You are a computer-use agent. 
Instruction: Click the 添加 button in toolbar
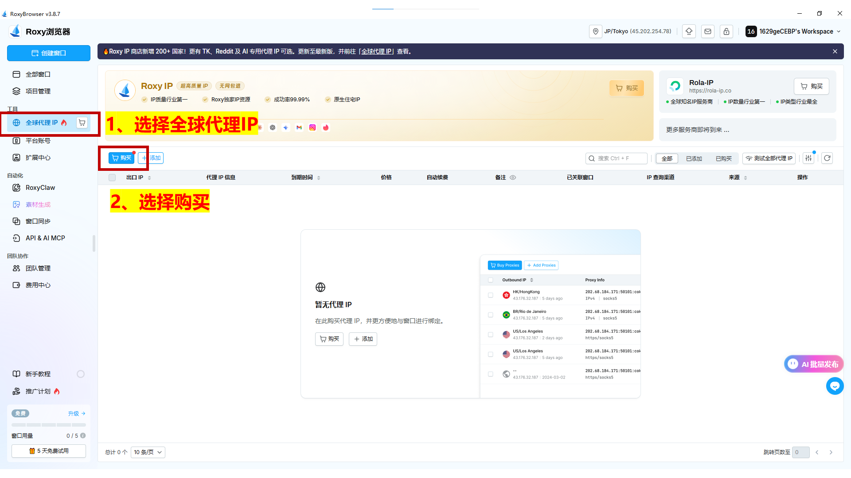pyautogui.click(x=151, y=158)
